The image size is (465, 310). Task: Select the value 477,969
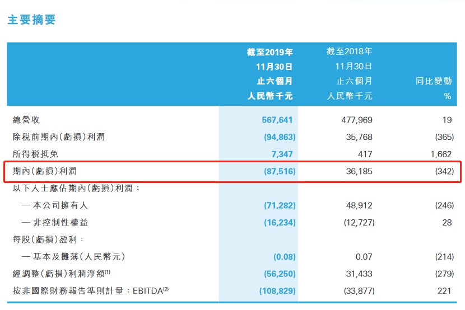[357, 120]
